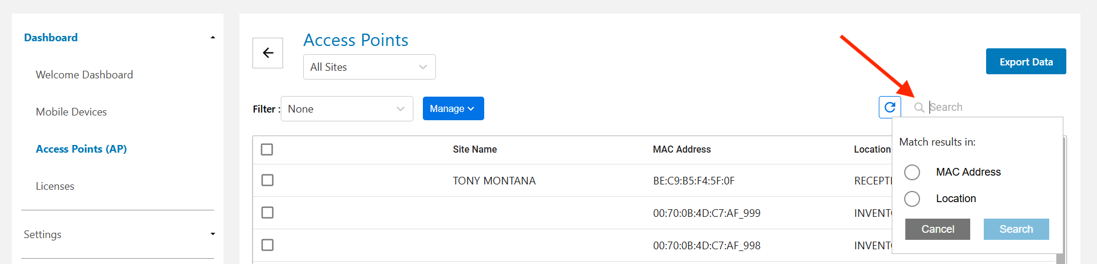The image size is (1097, 264).
Task: Open the Licenses menu item
Action: click(55, 186)
